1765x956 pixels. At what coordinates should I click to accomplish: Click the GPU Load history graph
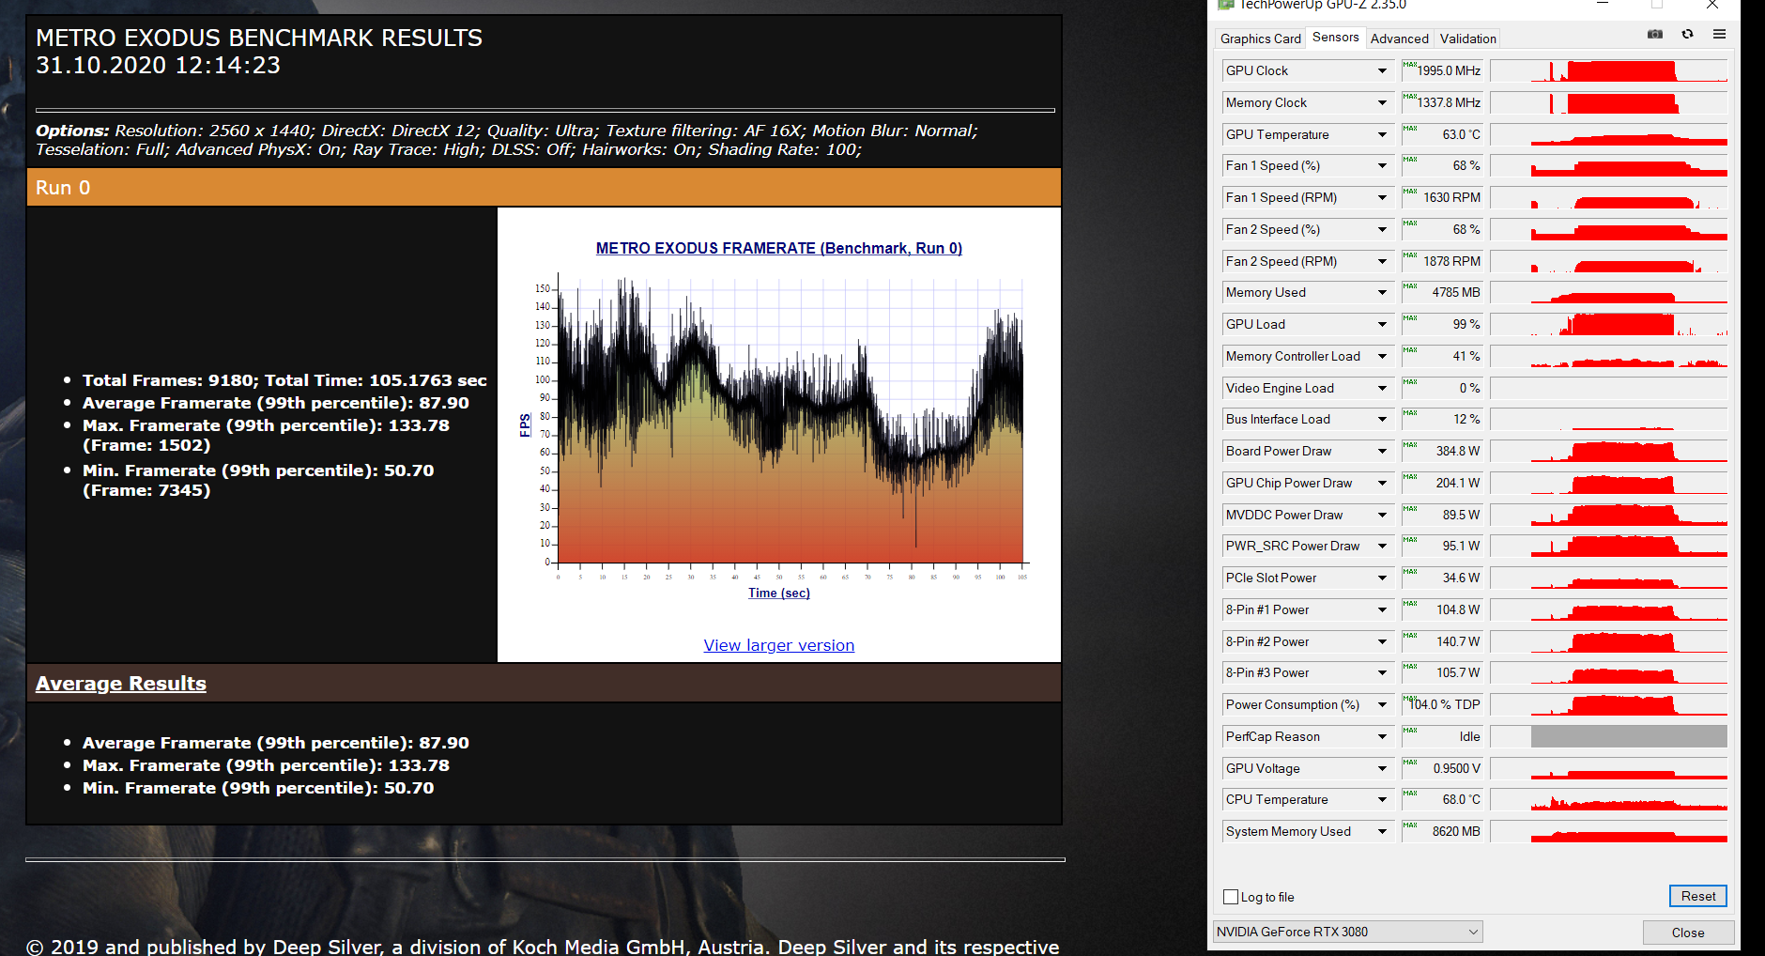[1609, 325]
